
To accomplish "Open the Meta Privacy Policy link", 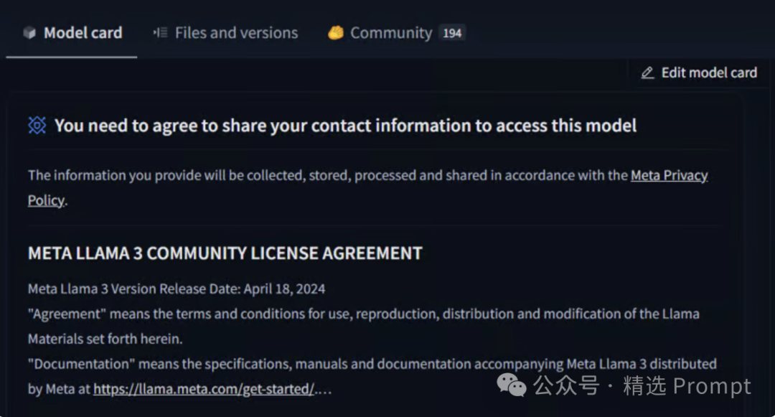I will tap(670, 175).
